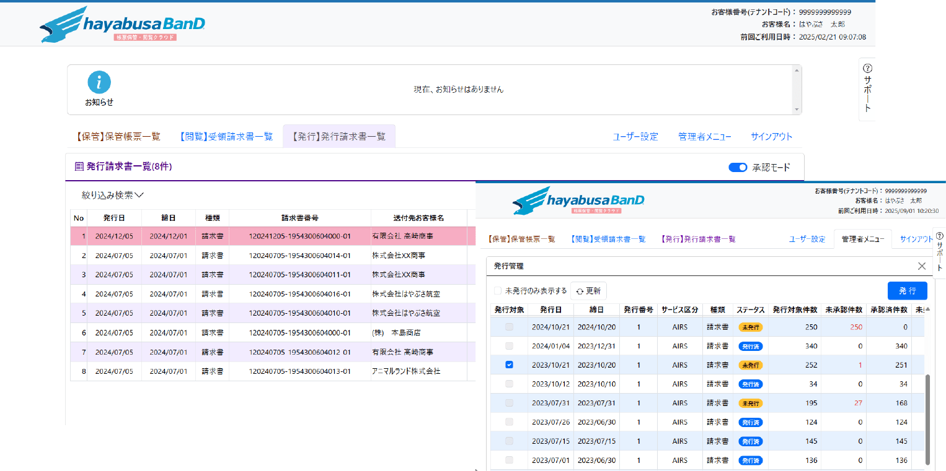946x471 pixels.
Task: Open the 【閲覧】受領請求書一覧 tab
Action: pos(226,137)
